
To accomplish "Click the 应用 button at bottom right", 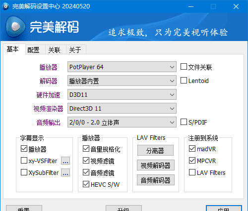I will coord(224,208).
